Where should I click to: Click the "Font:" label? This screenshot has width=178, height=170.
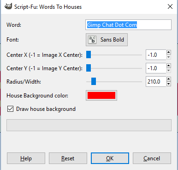[x=12, y=40]
